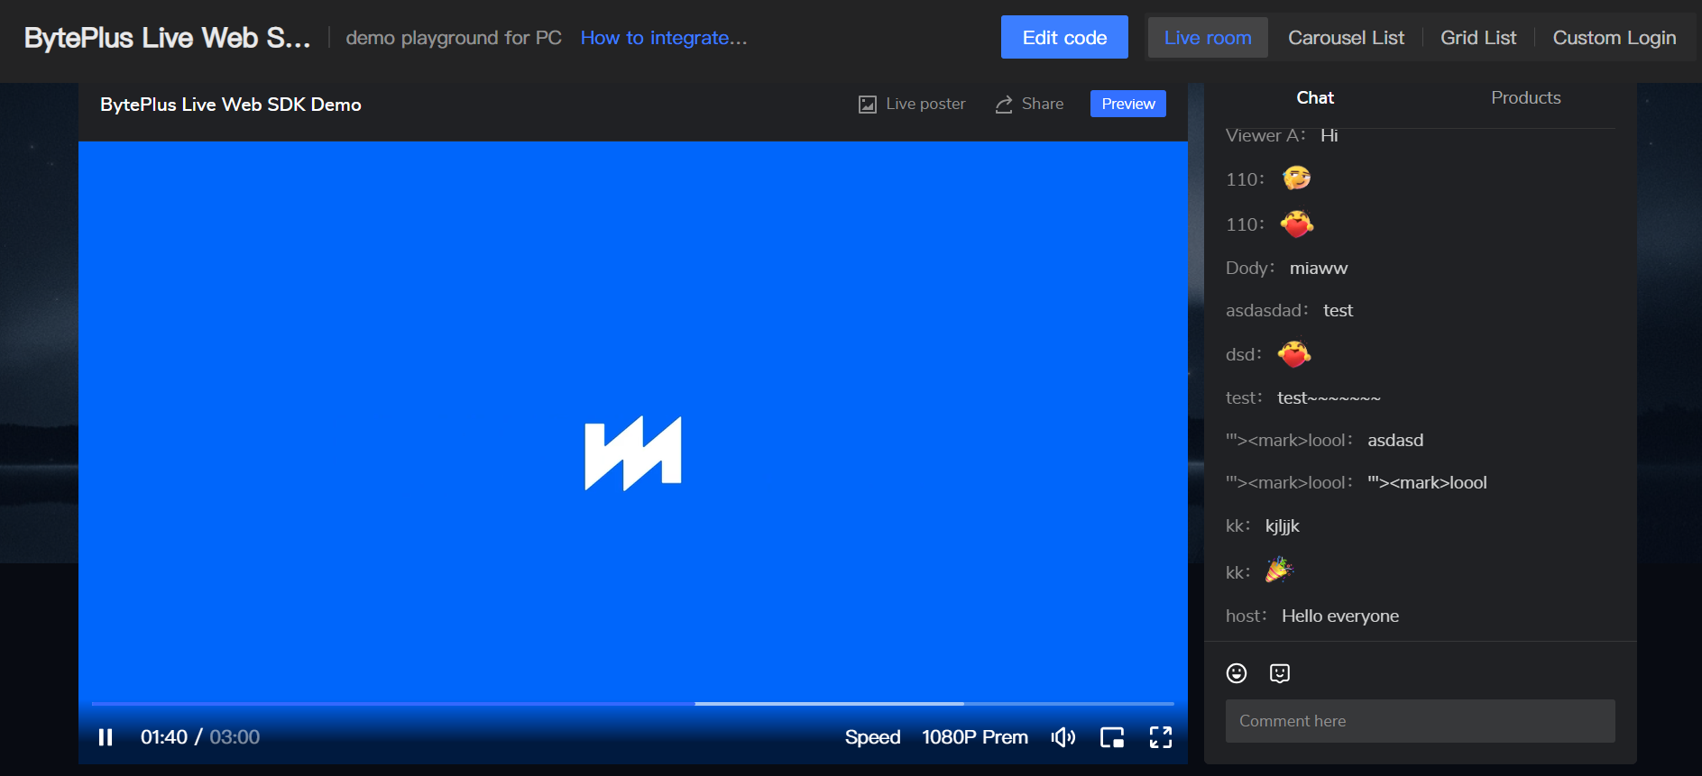The height and width of the screenshot is (776, 1702).
Task: Open the 1080P Prem quality selector
Action: (974, 737)
